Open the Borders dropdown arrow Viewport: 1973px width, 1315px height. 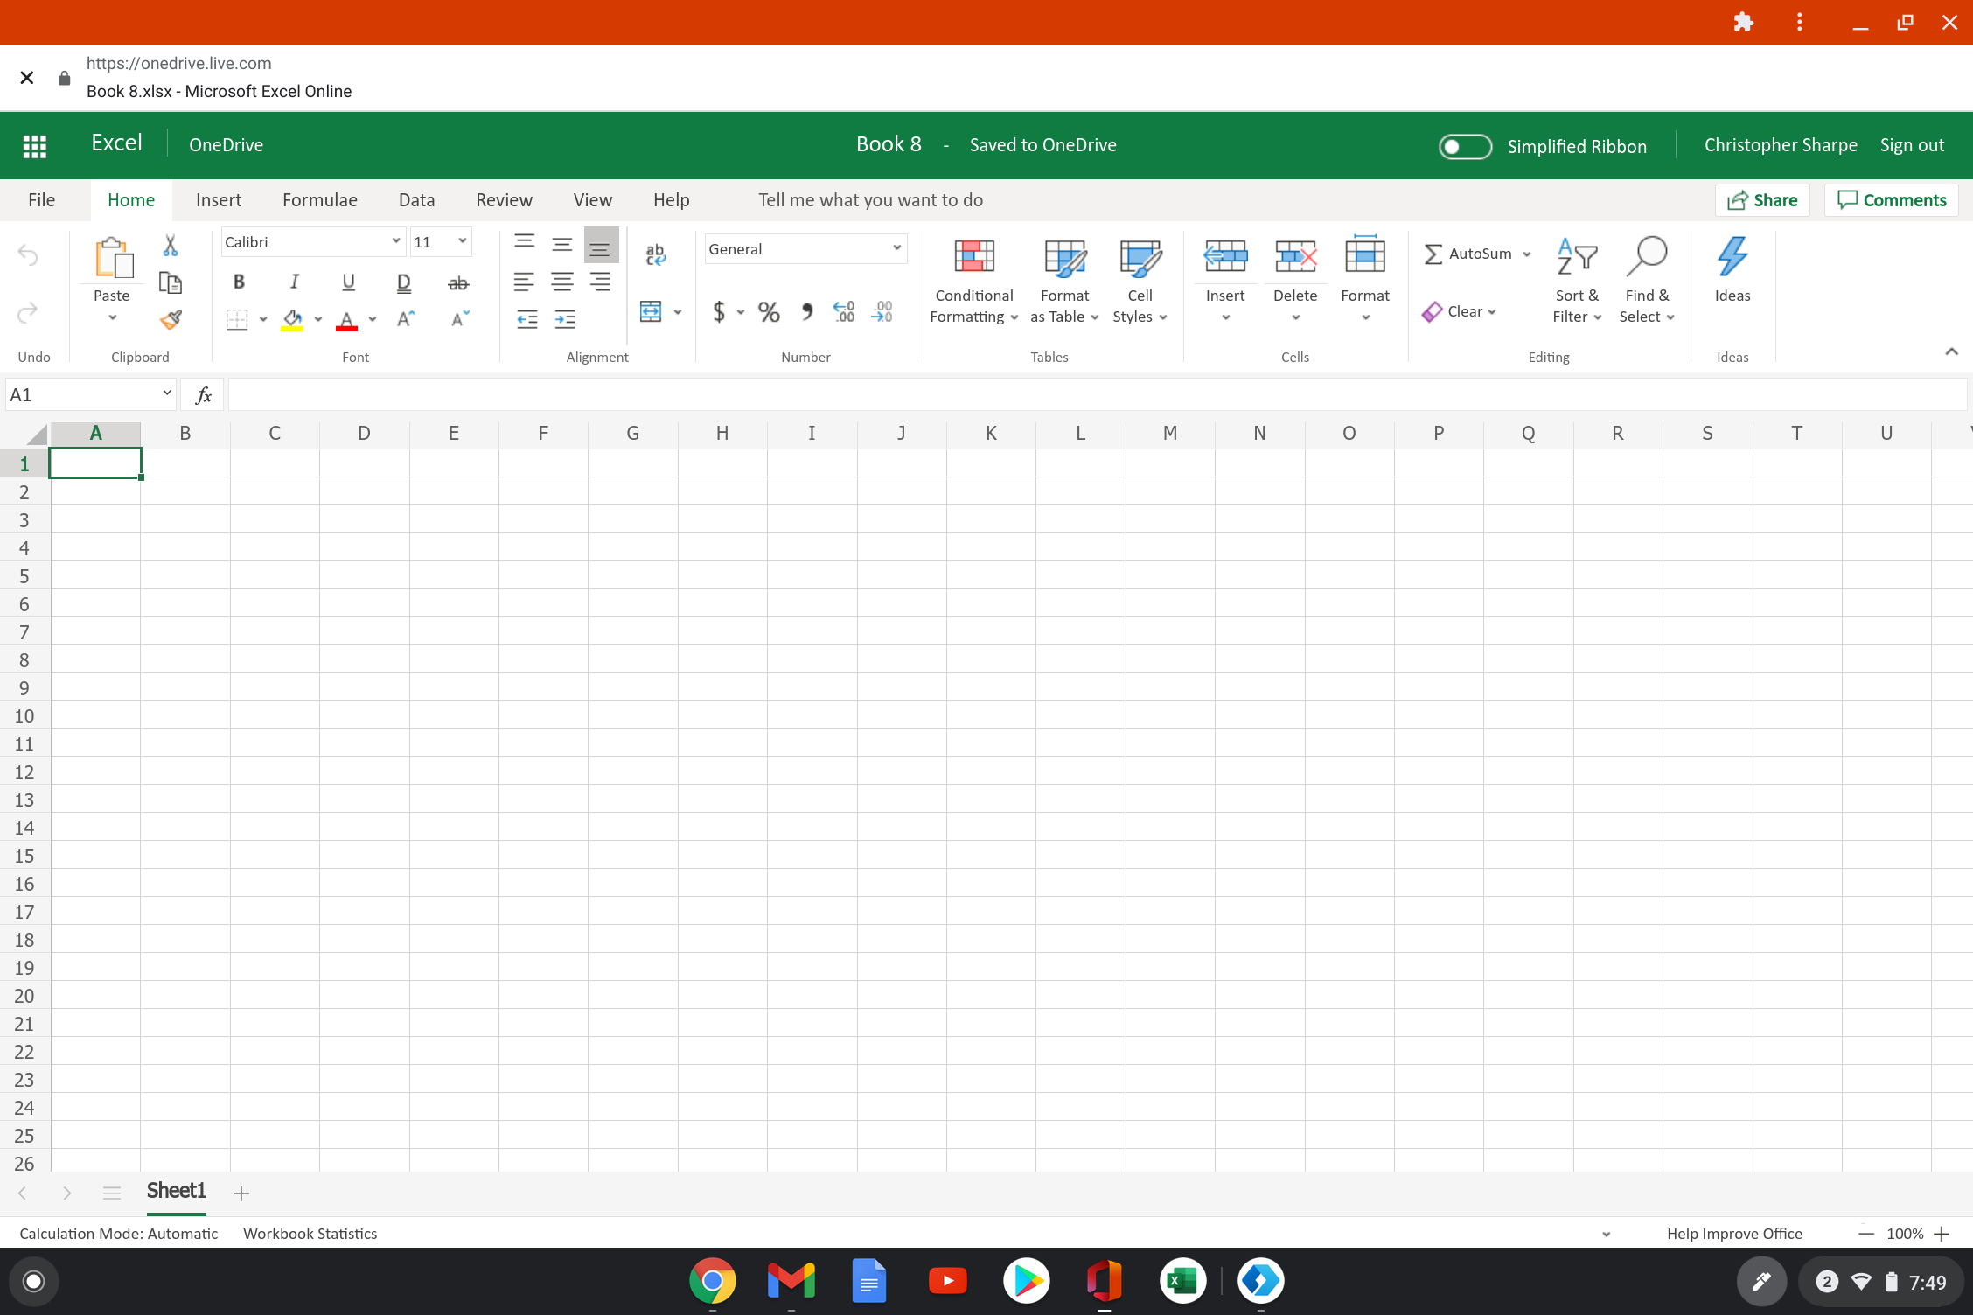[263, 319]
